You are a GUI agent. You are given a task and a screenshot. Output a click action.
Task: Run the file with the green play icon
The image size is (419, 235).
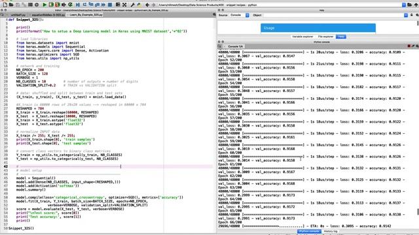(45, 5)
